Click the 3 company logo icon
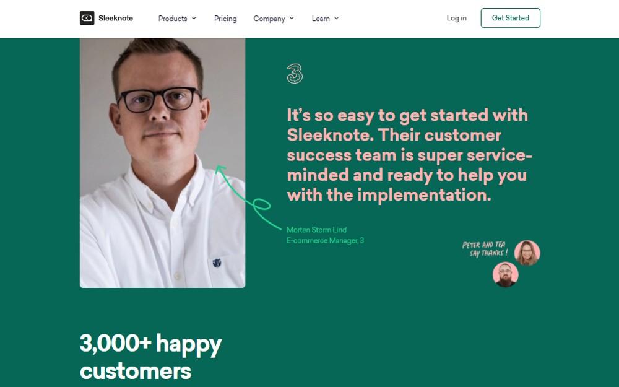Image resolution: width=619 pixels, height=387 pixels. (295, 74)
